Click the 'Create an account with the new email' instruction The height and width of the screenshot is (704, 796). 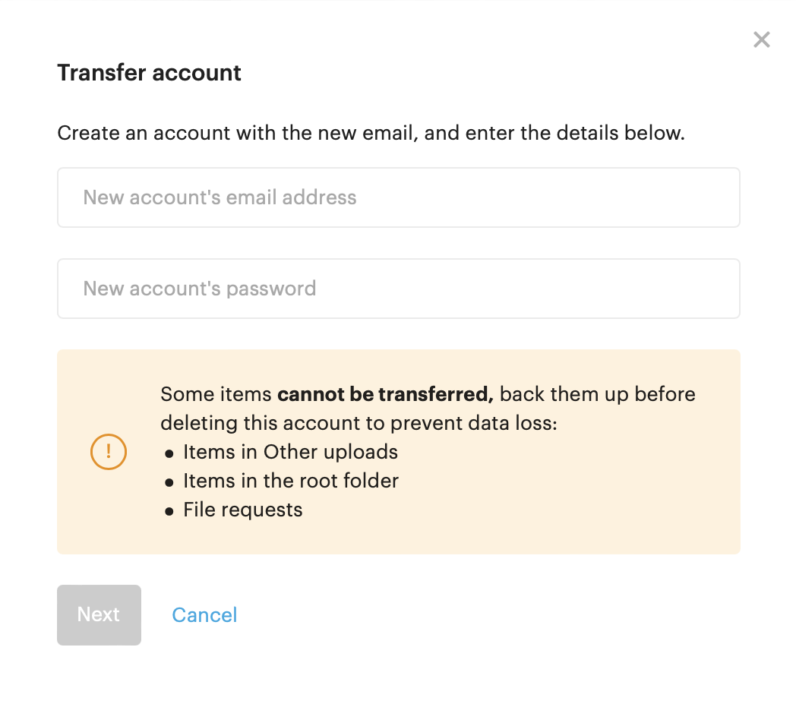238,133
